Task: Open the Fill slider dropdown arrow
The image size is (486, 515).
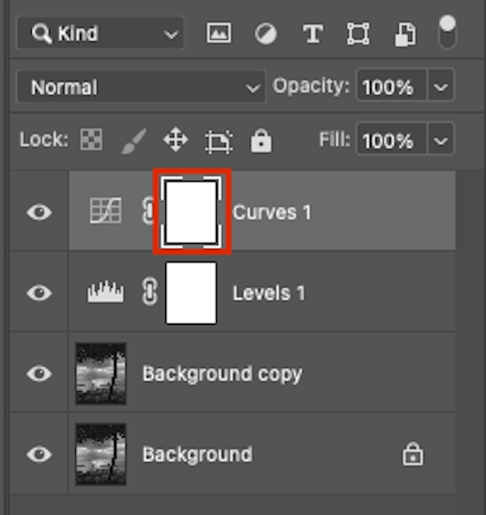Action: coord(440,141)
